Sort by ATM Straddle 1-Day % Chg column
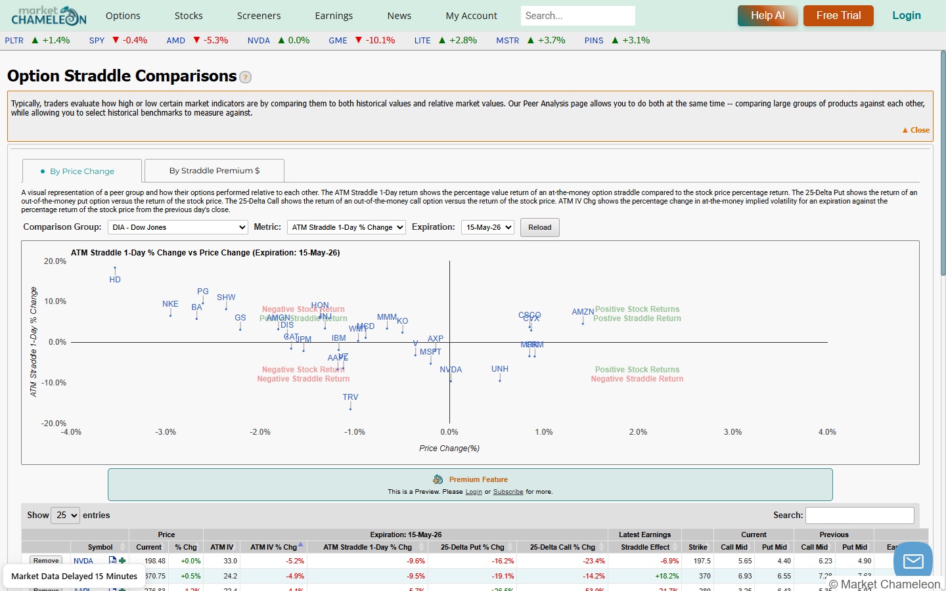This screenshot has height=591, width=946. click(367, 547)
